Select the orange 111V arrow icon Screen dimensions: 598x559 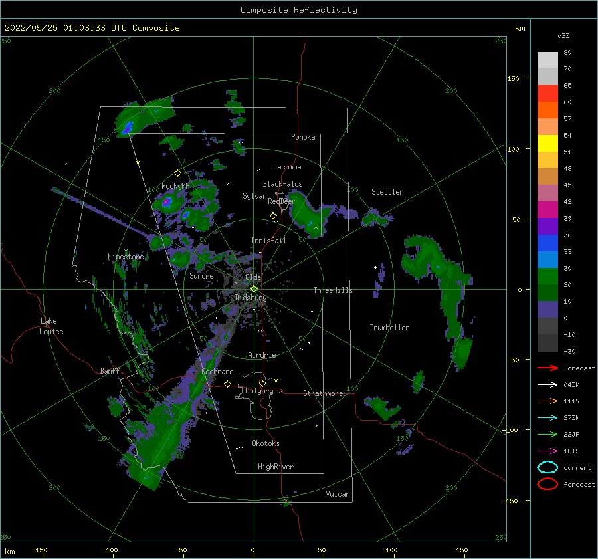548,401
